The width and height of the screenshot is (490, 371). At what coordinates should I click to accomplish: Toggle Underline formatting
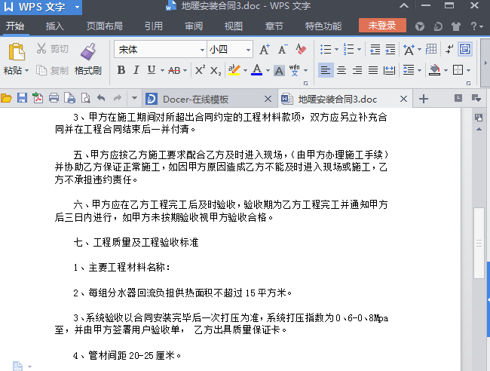tap(152, 70)
